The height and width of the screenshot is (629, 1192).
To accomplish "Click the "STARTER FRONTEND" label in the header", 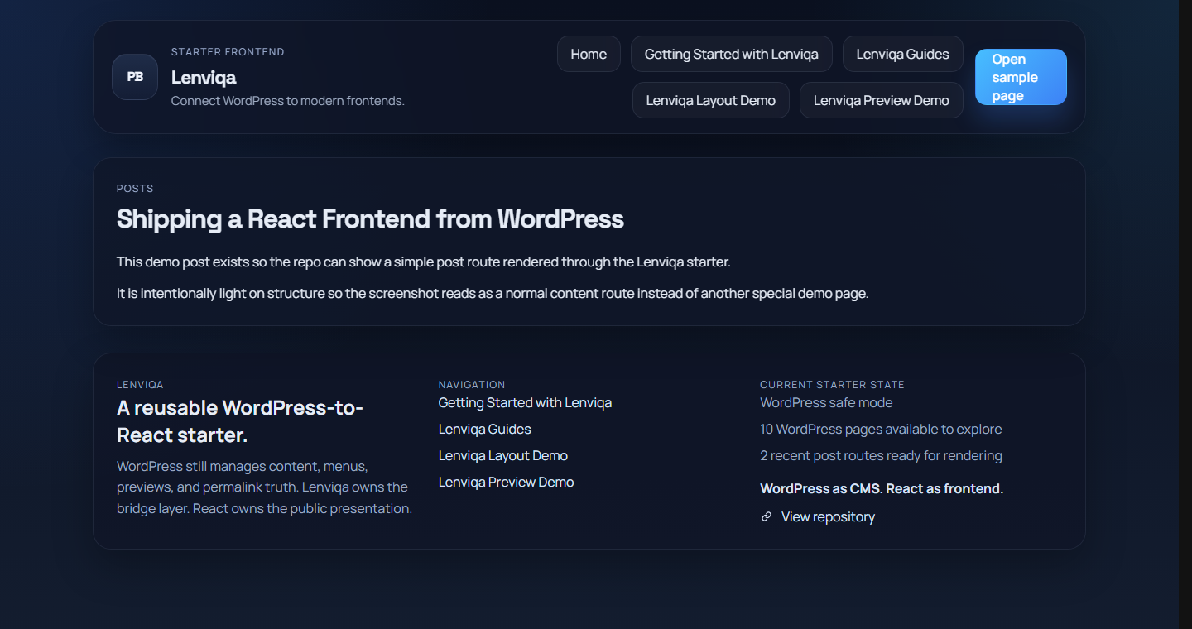I will (228, 52).
